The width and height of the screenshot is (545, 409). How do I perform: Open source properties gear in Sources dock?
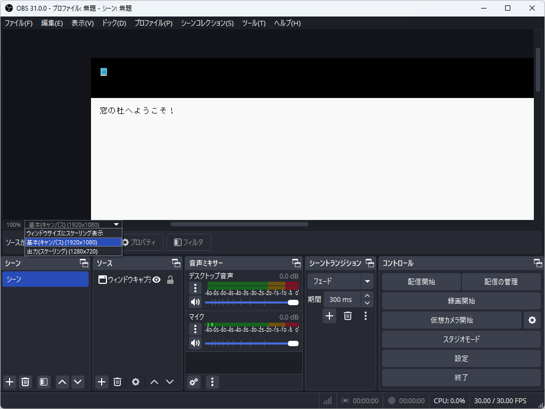coord(136,382)
